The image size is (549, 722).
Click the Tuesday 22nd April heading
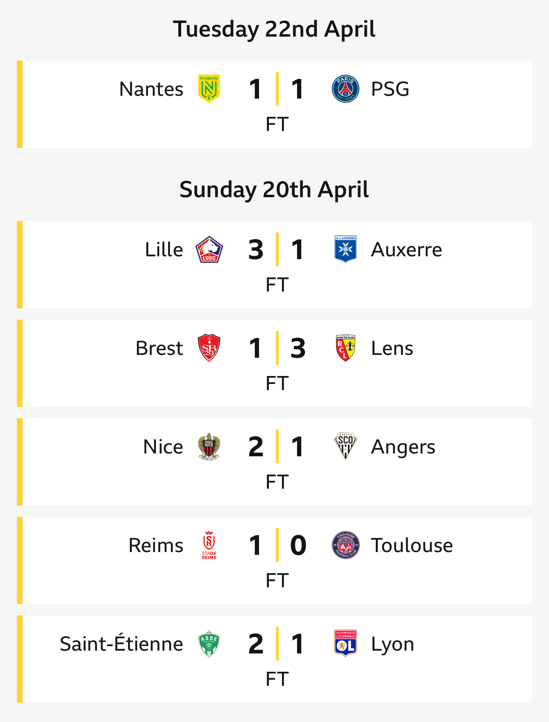274,29
